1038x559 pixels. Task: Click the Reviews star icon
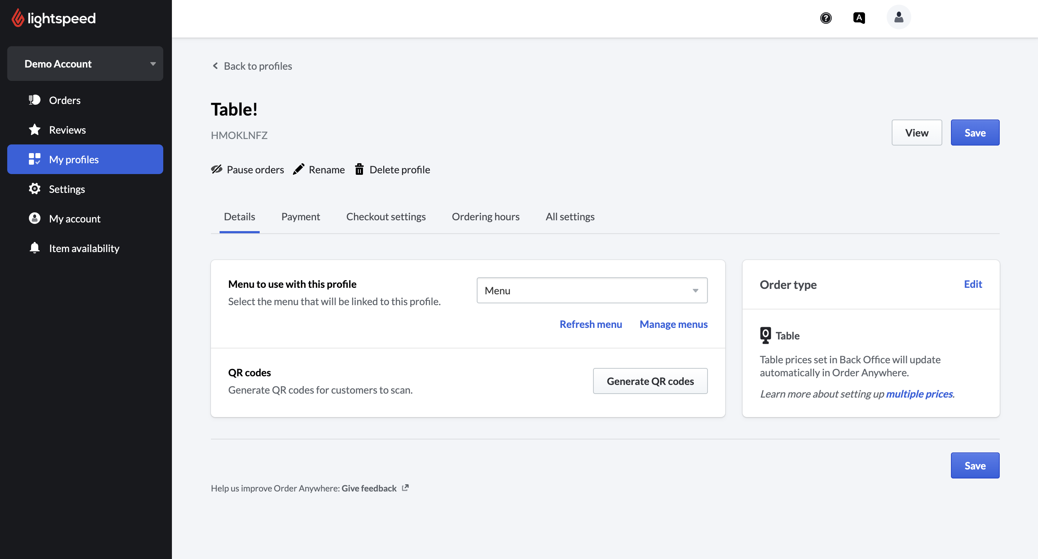coord(35,129)
